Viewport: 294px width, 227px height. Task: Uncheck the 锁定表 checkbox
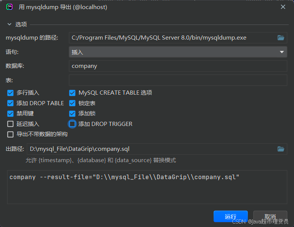click(72, 103)
